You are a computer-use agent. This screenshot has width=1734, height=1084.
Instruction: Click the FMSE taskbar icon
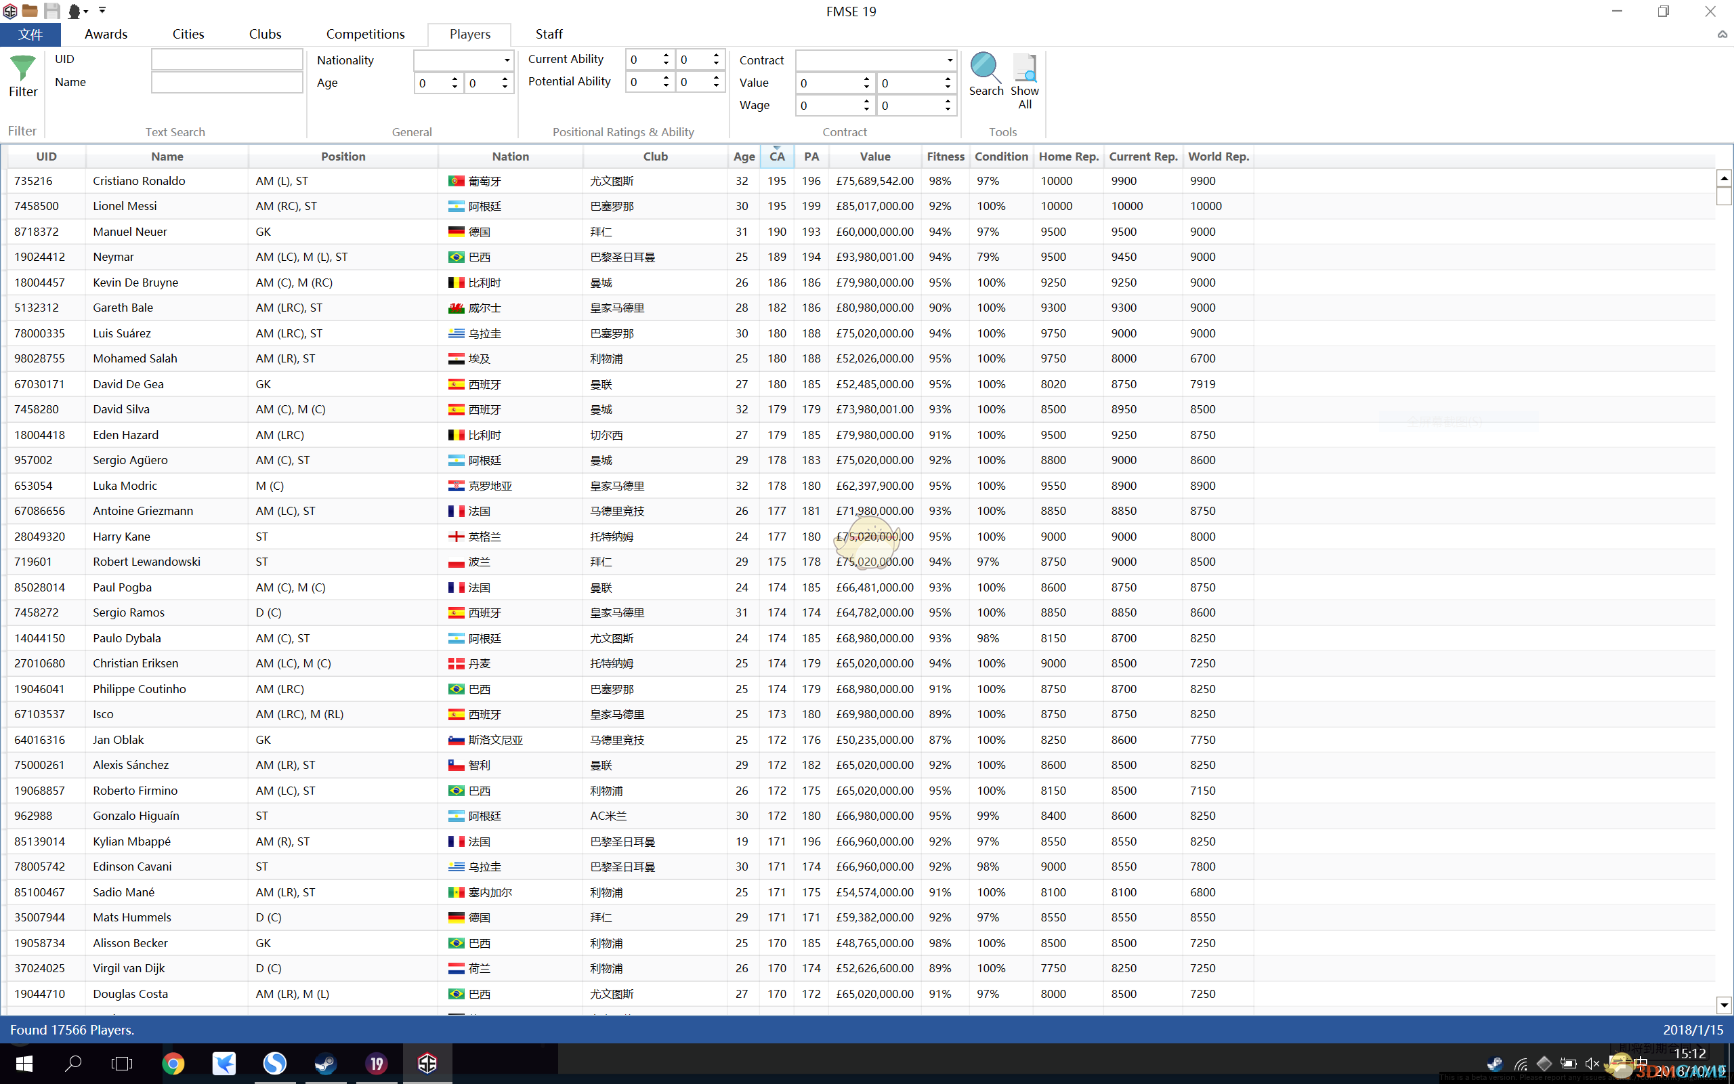click(x=427, y=1063)
